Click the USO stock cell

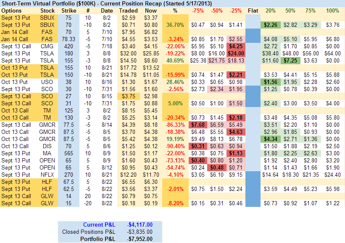click(x=47, y=82)
